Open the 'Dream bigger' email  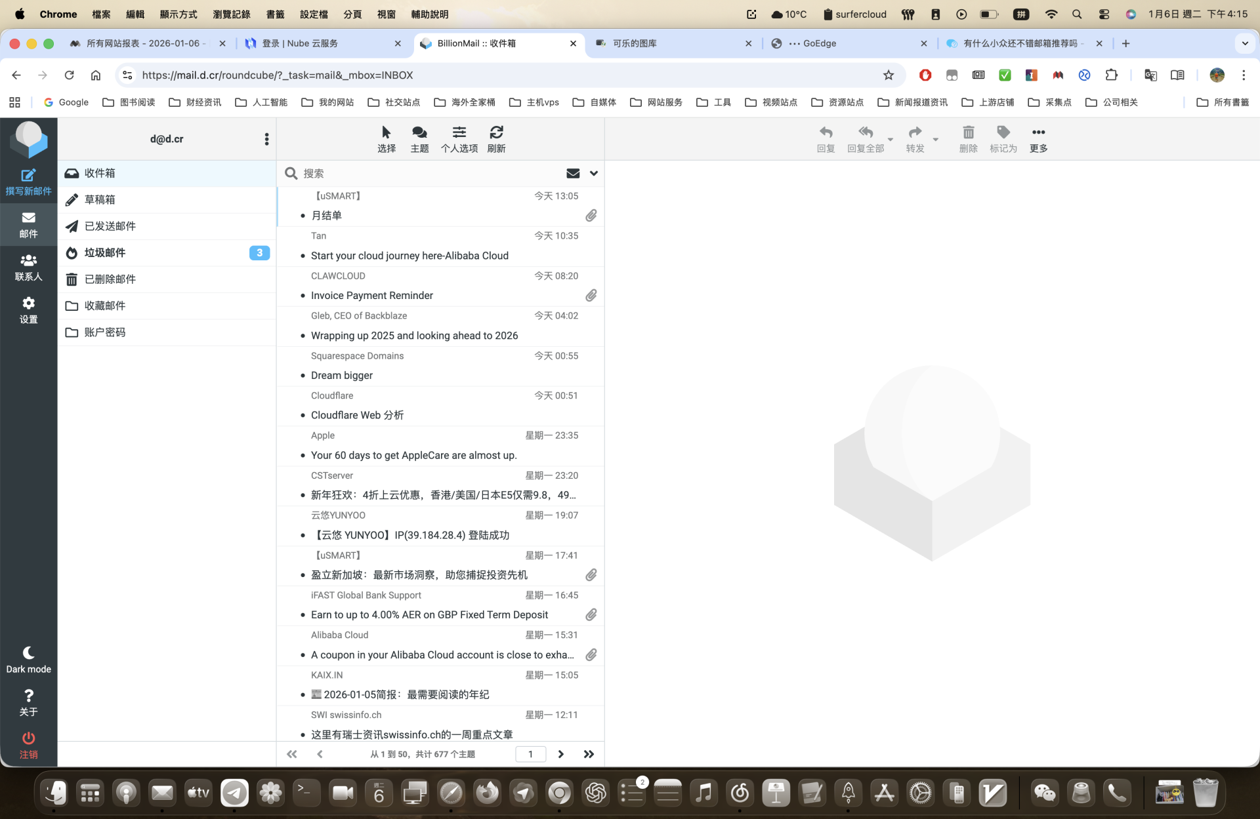pyautogui.click(x=440, y=367)
